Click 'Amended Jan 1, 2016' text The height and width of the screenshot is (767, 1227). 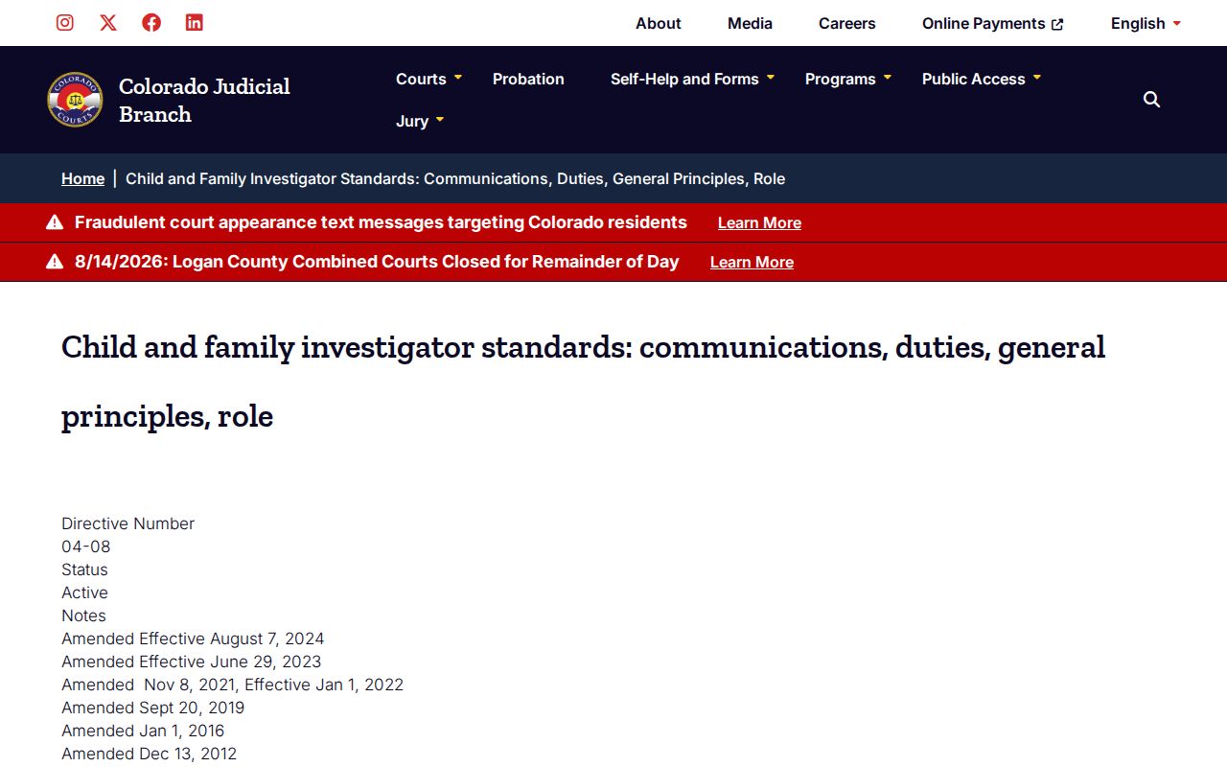pos(143,731)
